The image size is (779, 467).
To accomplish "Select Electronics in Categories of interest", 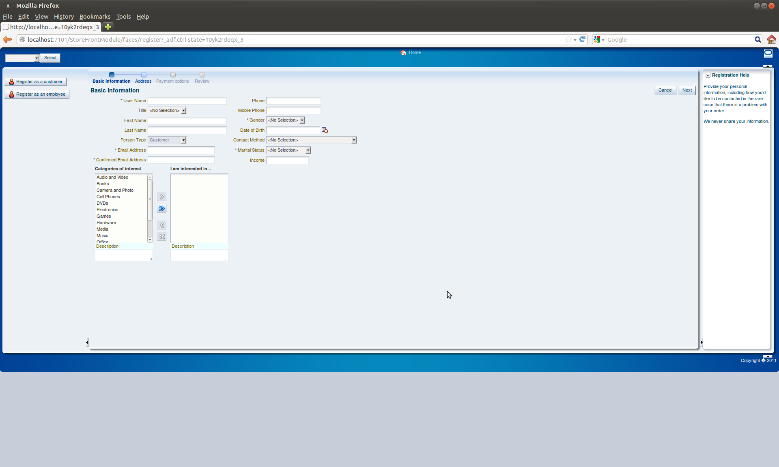I will [107, 210].
